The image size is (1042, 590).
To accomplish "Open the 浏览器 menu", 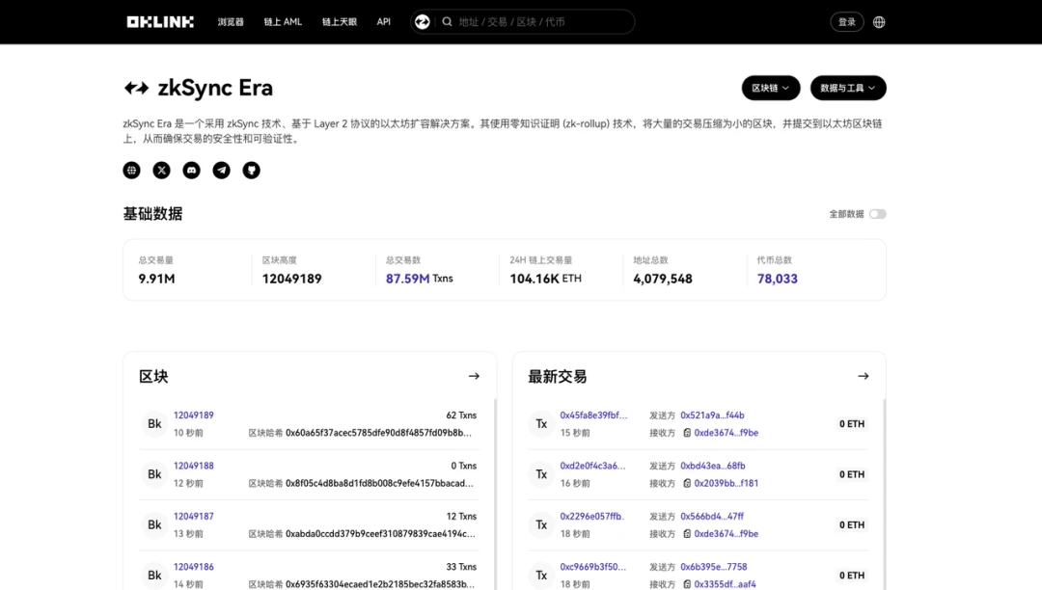I will 231,22.
